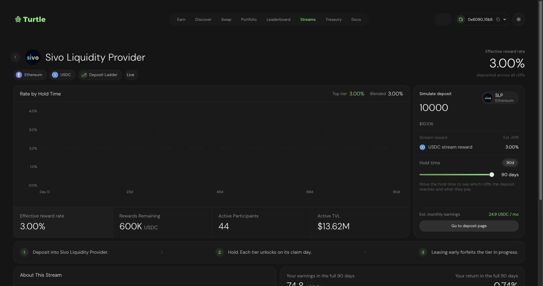Click the Active TVL value $13.62M
Viewport: 543px width, 286px height.
coord(334,226)
